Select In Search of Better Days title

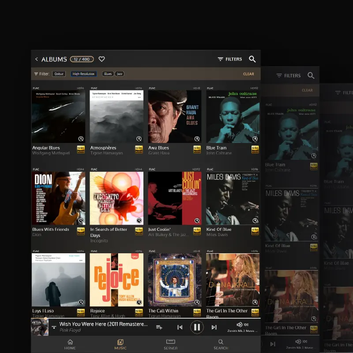click(x=109, y=233)
